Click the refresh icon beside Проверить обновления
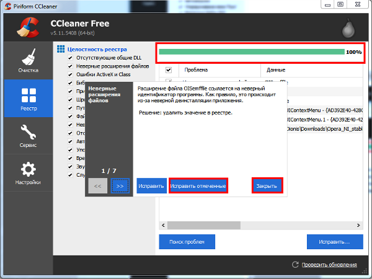Viewport: 372px width, 279px height. pyautogui.click(x=295, y=265)
